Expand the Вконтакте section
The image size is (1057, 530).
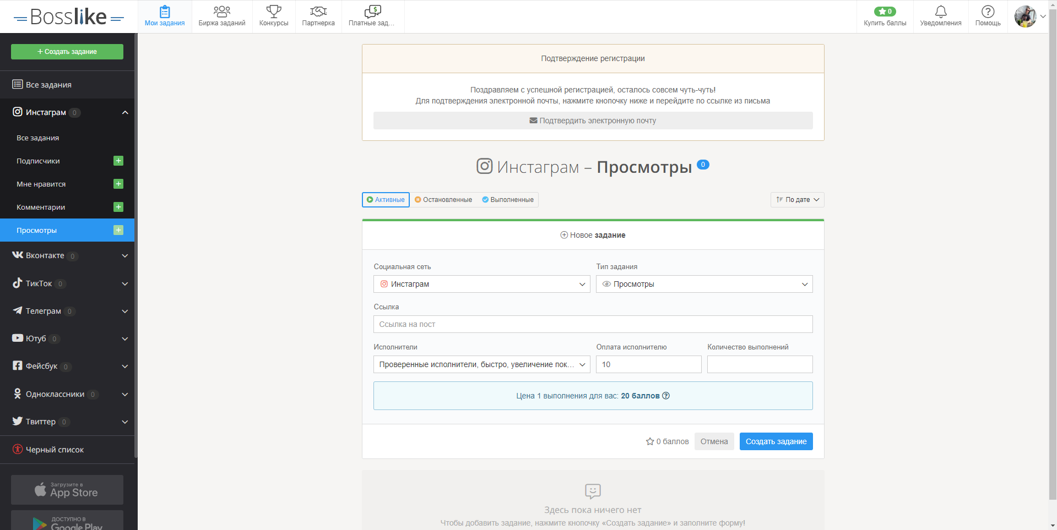(x=125, y=256)
